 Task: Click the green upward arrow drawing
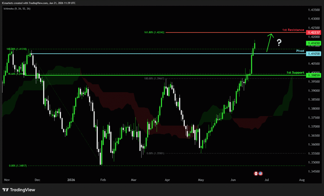click(270, 43)
